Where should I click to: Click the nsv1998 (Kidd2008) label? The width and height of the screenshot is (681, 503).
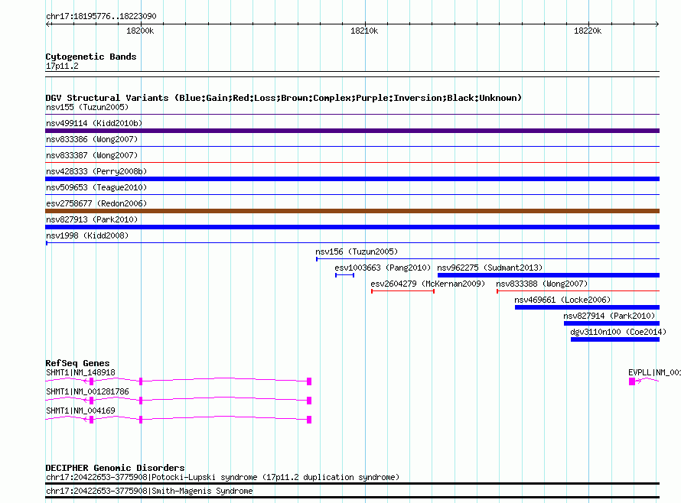[x=87, y=235]
